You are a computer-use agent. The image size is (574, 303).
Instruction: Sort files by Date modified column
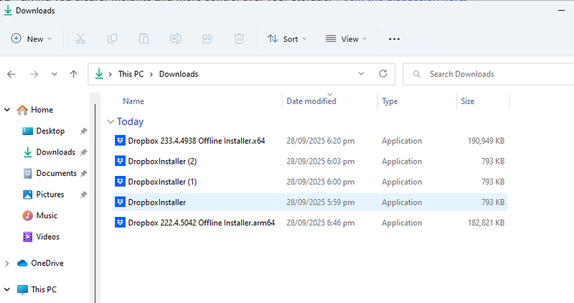tap(311, 101)
